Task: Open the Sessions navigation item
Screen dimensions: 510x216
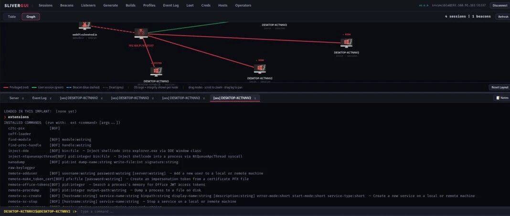Action: [x=45, y=6]
